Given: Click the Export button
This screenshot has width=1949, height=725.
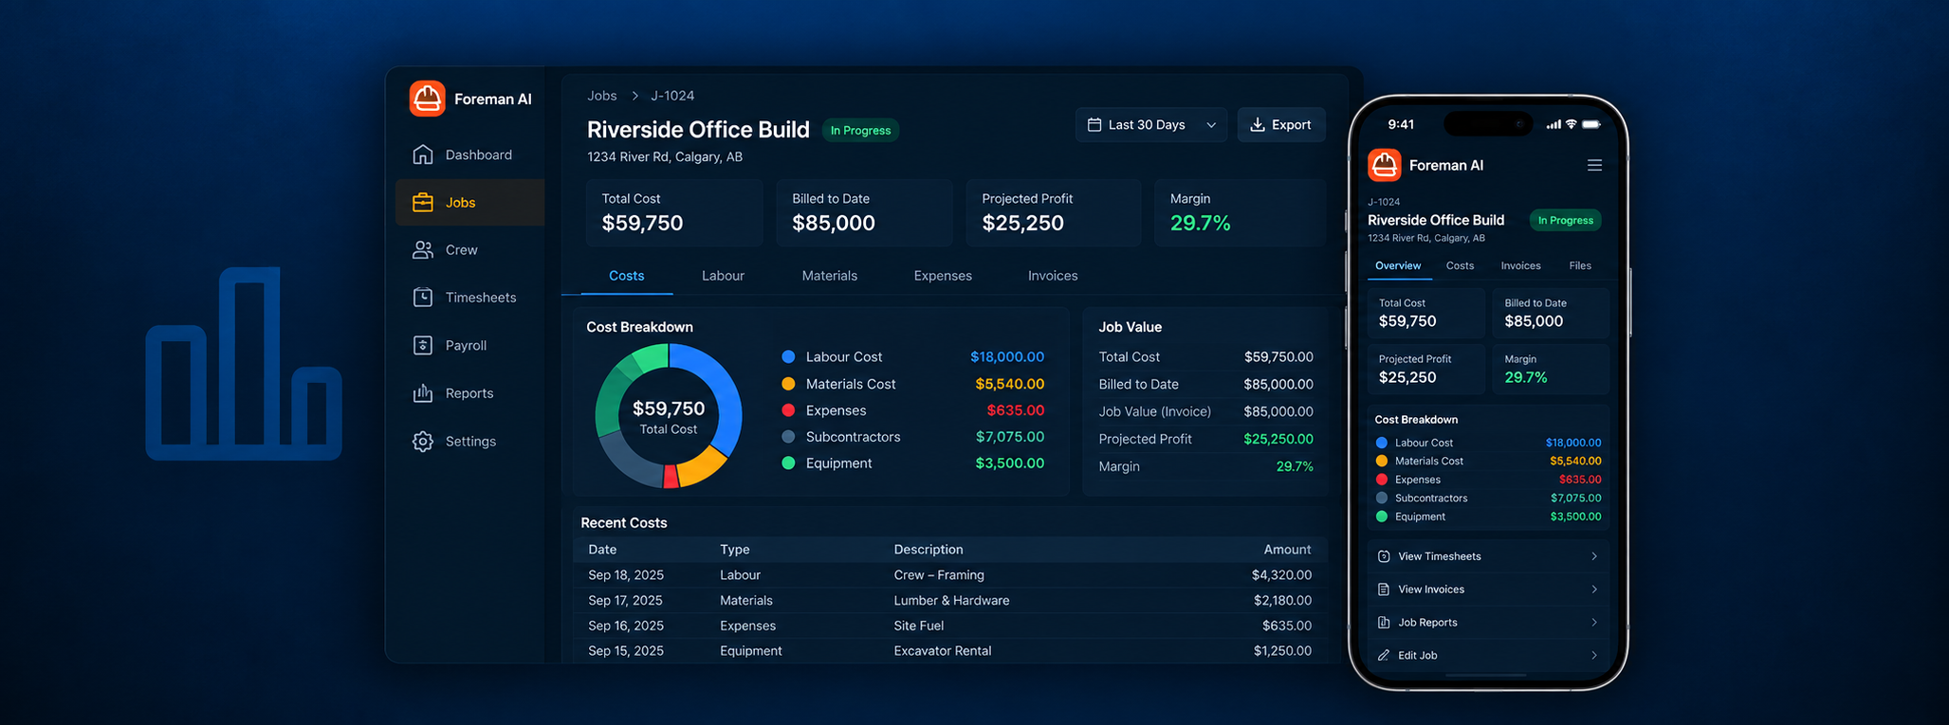Looking at the screenshot, I should [x=1281, y=125].
